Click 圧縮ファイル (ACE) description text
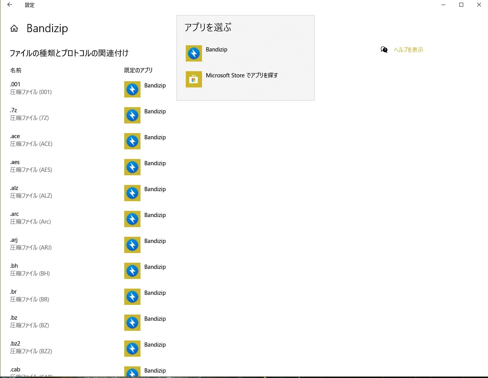The height and width of the screenshot is (378, 488). point(31,144)
